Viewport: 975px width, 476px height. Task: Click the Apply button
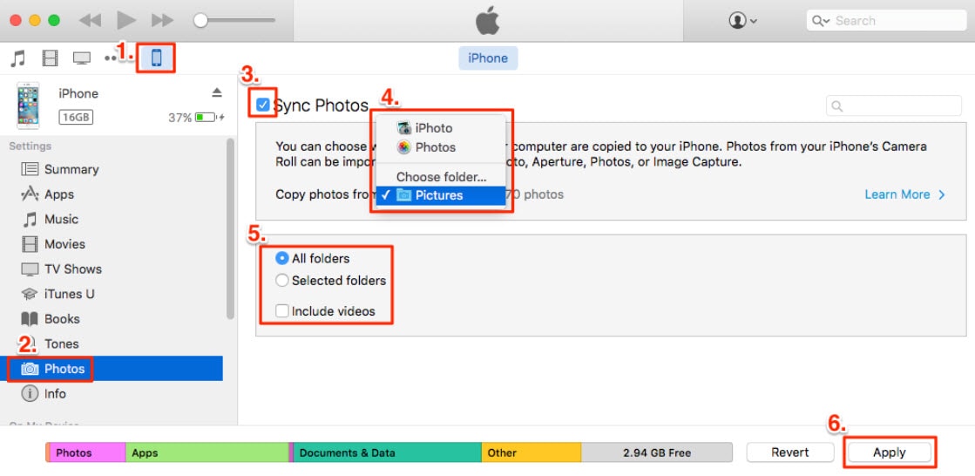point(890,452)
